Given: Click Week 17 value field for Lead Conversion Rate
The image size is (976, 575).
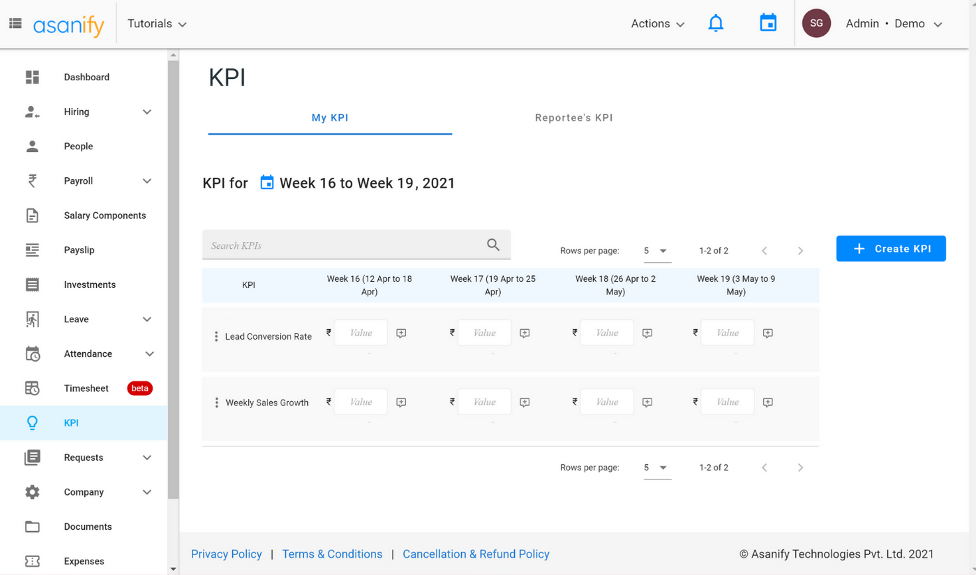Looking at the screenshot, I should (x=484, y=333).
